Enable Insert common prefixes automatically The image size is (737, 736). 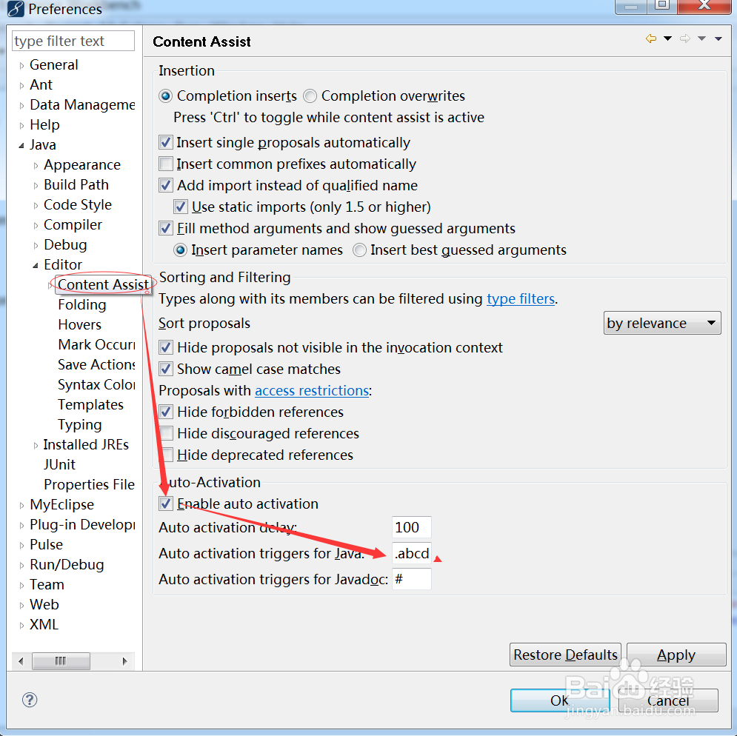tap(166, 164)
